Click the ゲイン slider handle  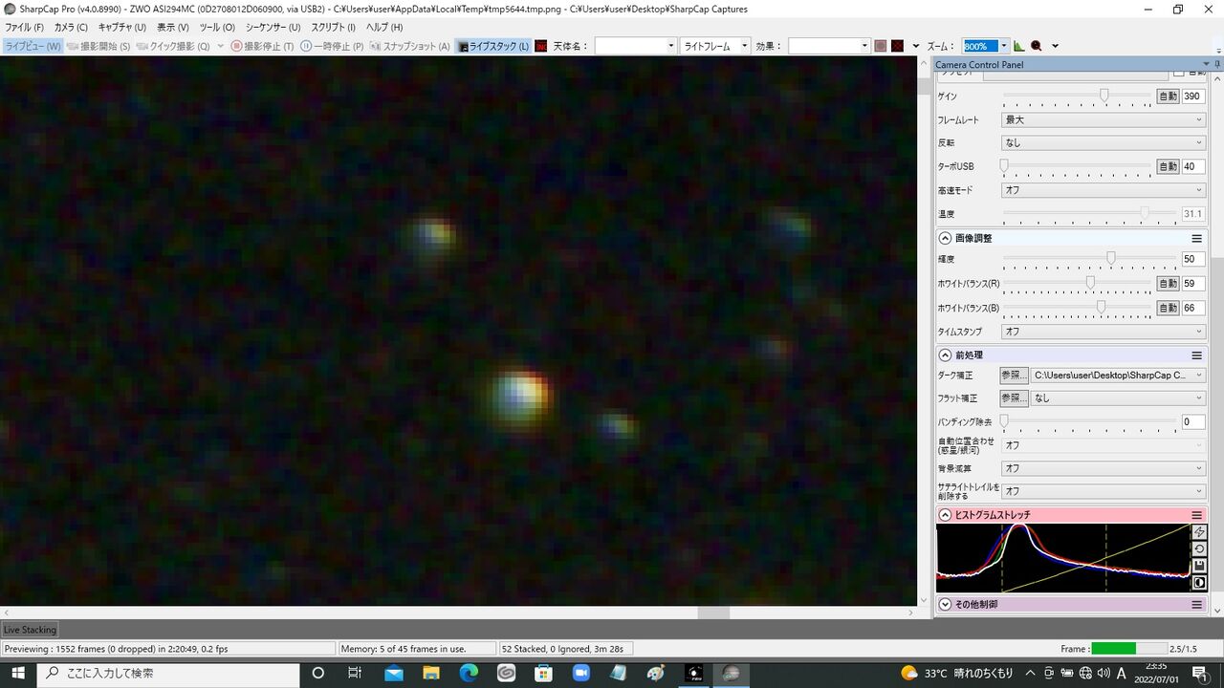(1104, 96)
